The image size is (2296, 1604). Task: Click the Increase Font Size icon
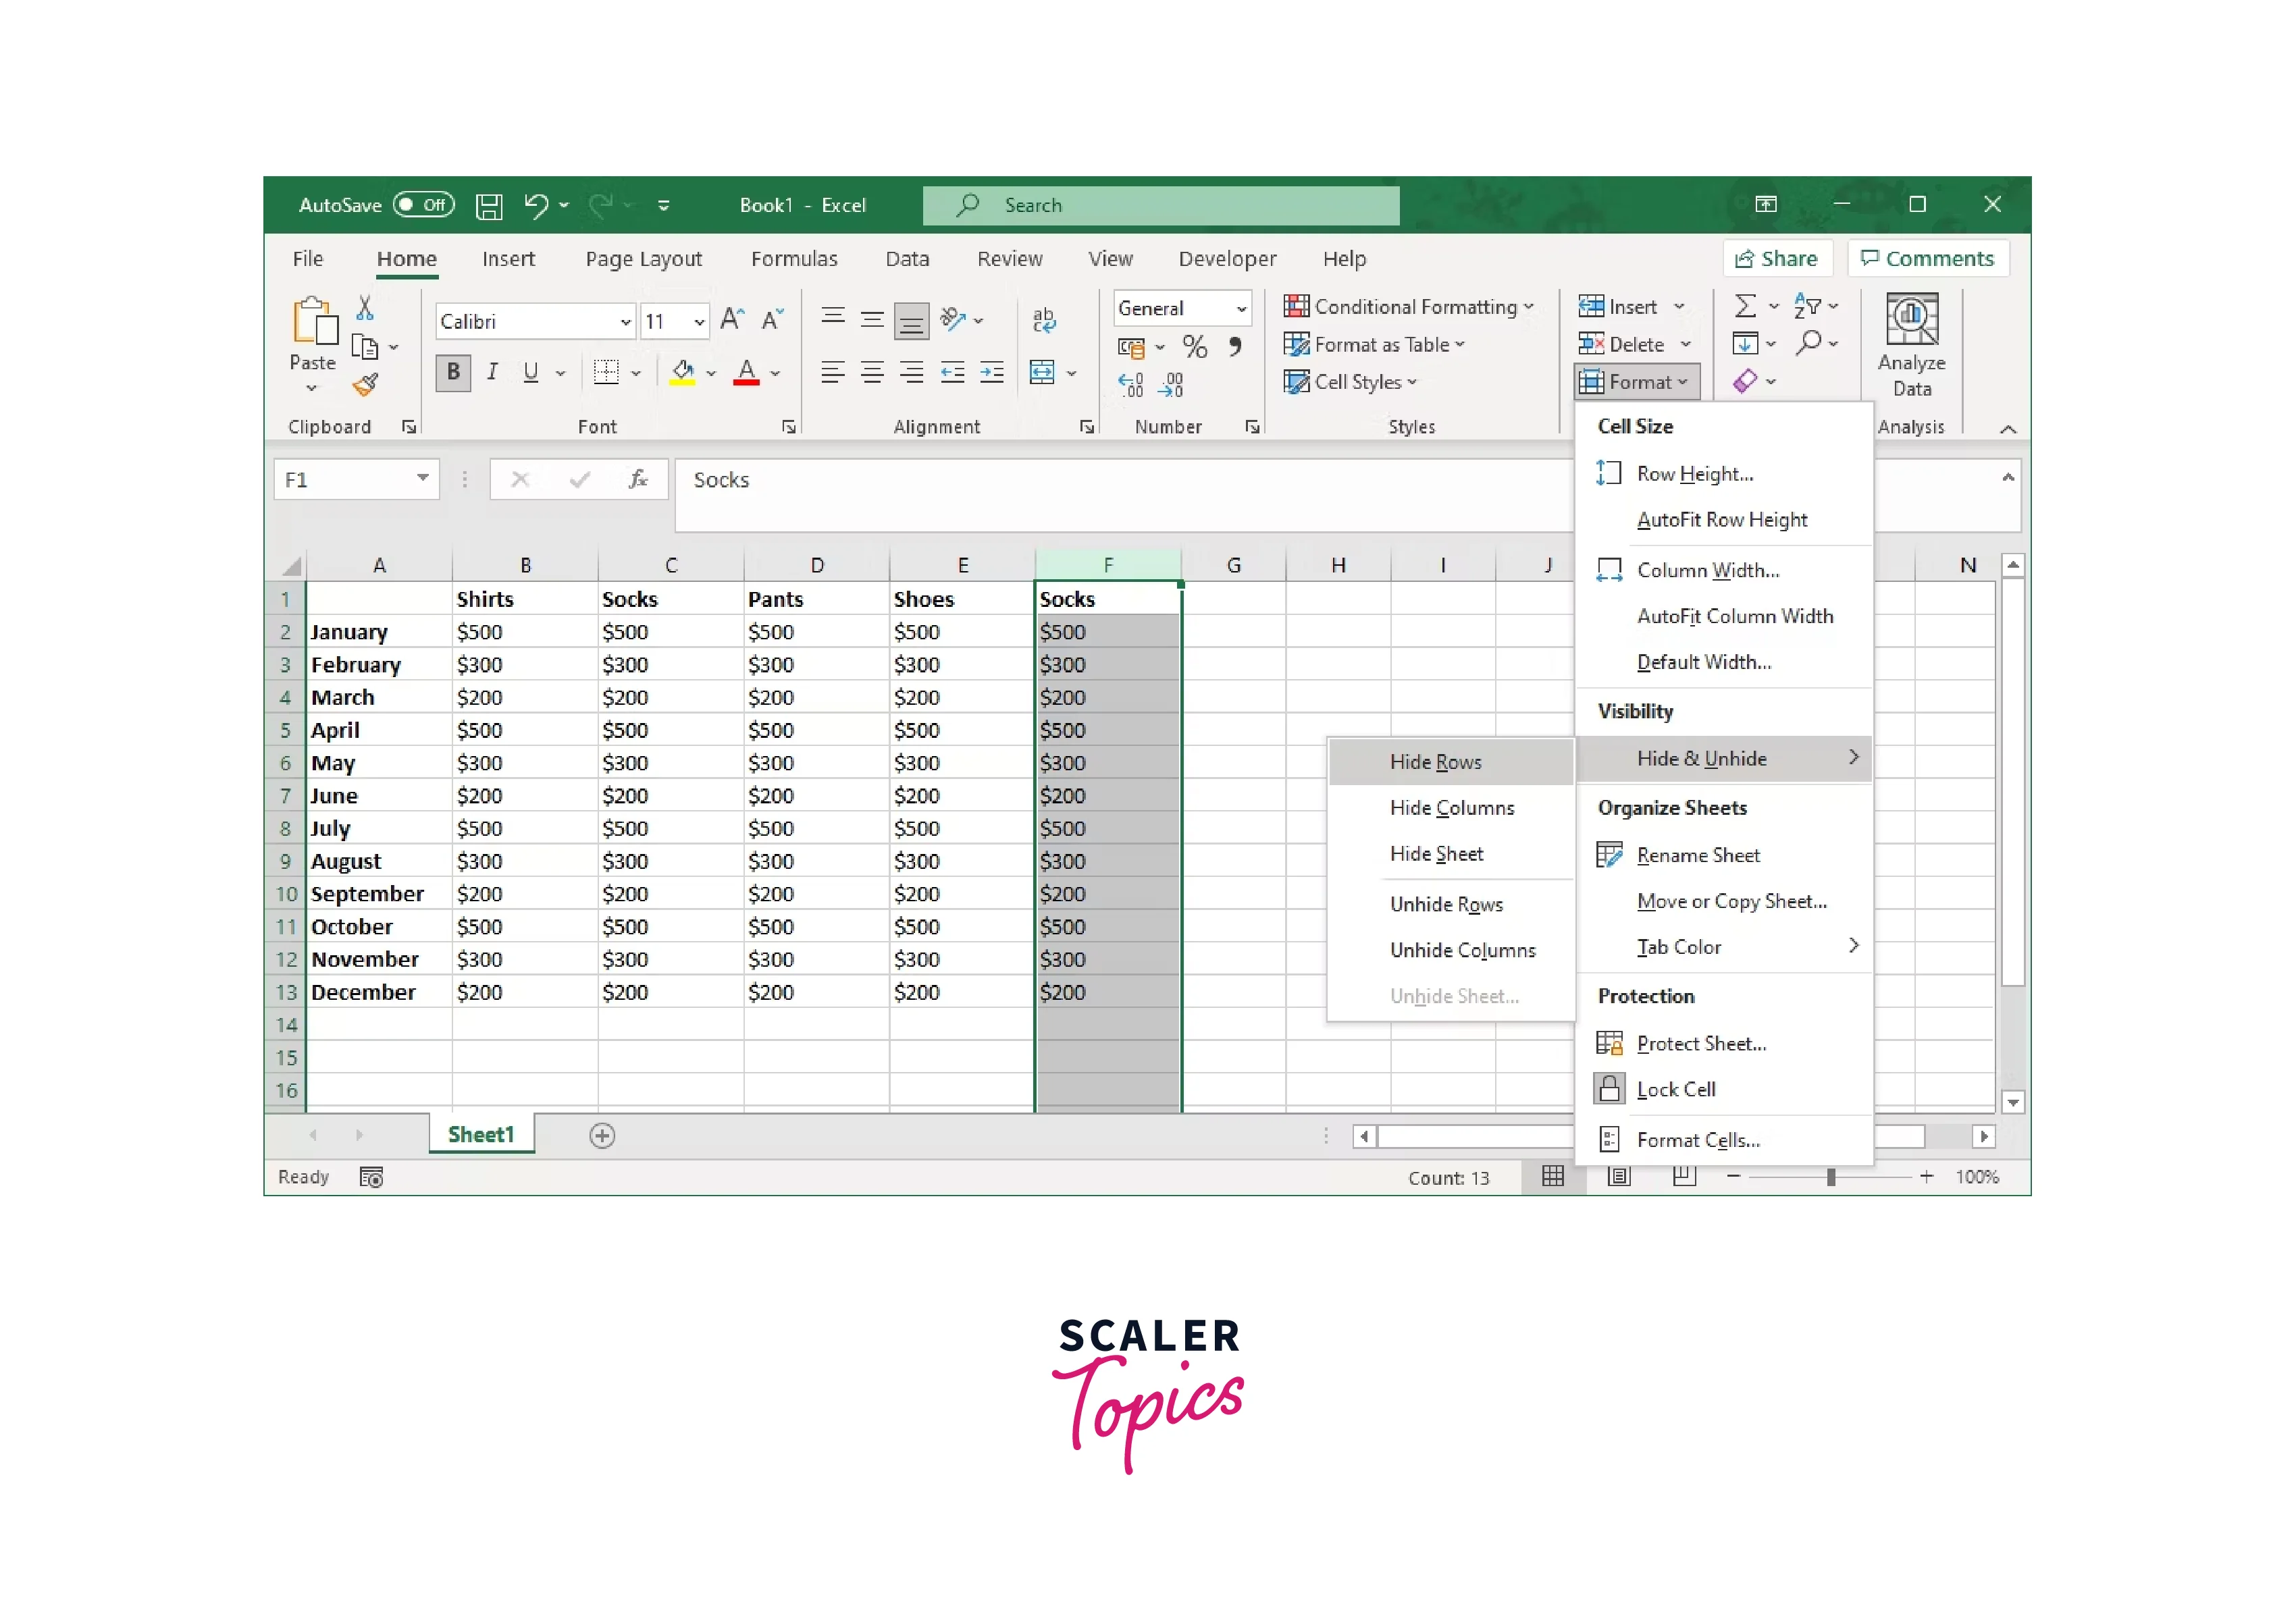click(x=732, y=320)
